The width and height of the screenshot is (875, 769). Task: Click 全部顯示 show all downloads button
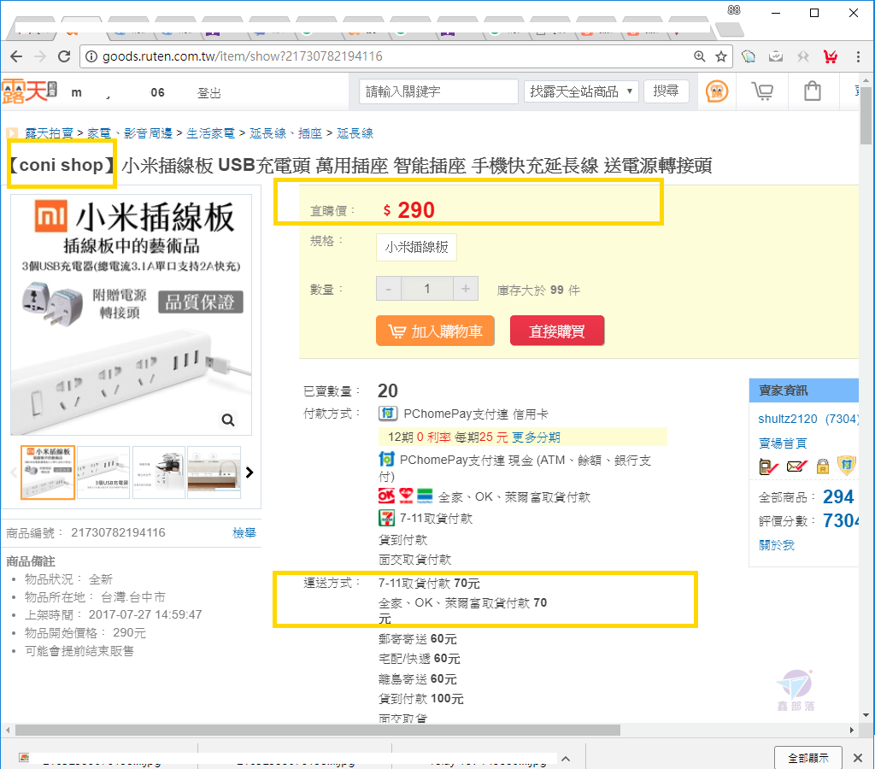pos(808,758)
